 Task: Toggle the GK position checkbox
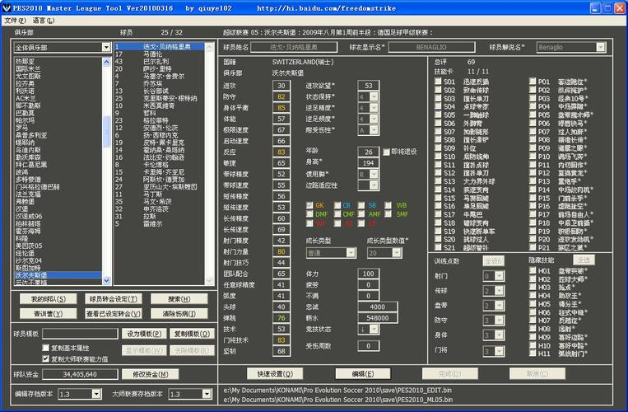tap(309, 205)
